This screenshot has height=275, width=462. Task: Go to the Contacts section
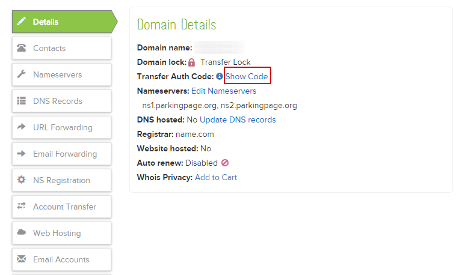coord(49,48)
